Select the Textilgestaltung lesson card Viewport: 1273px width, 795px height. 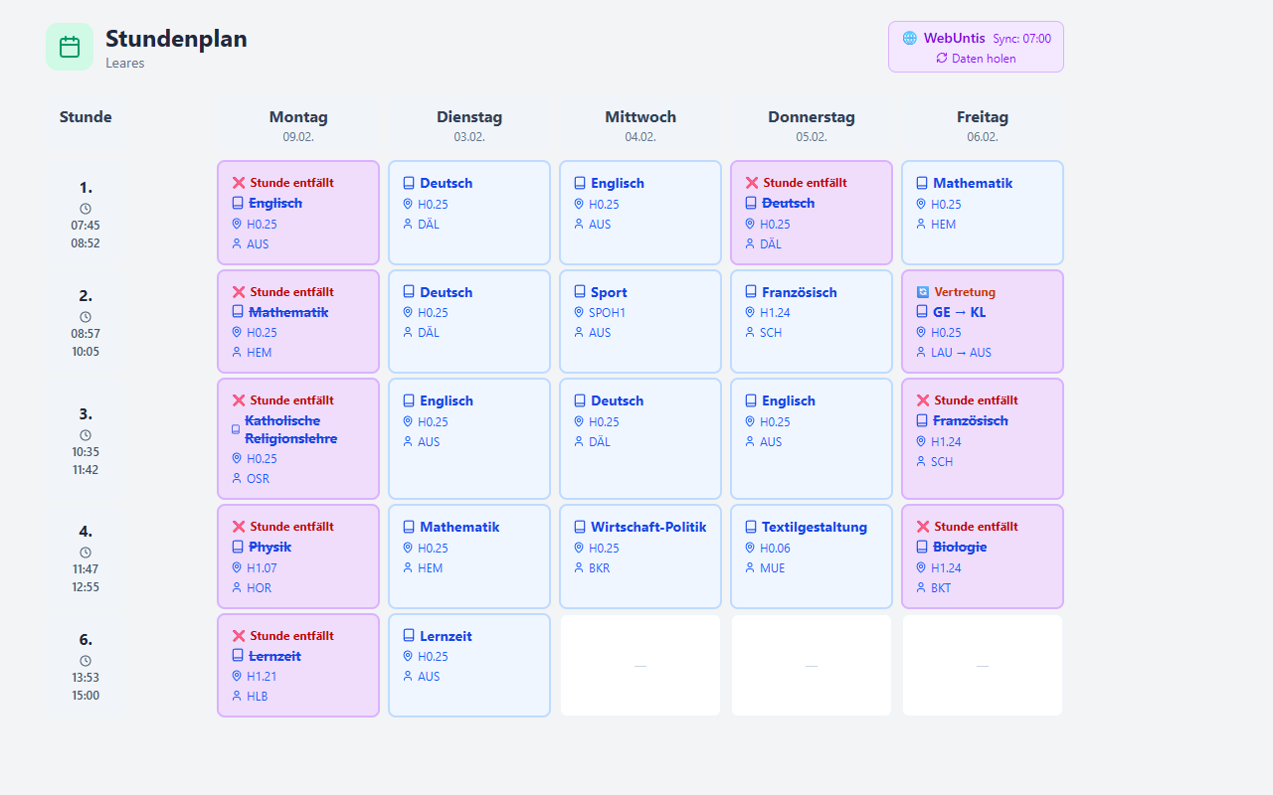click(x=812, y=556)
